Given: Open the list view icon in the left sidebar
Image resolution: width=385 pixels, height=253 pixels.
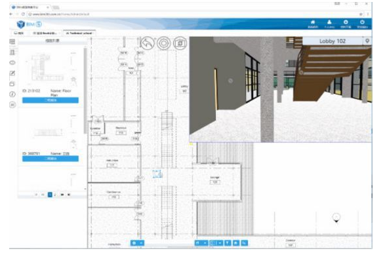Looking at the screenshot, I should 12,42.
